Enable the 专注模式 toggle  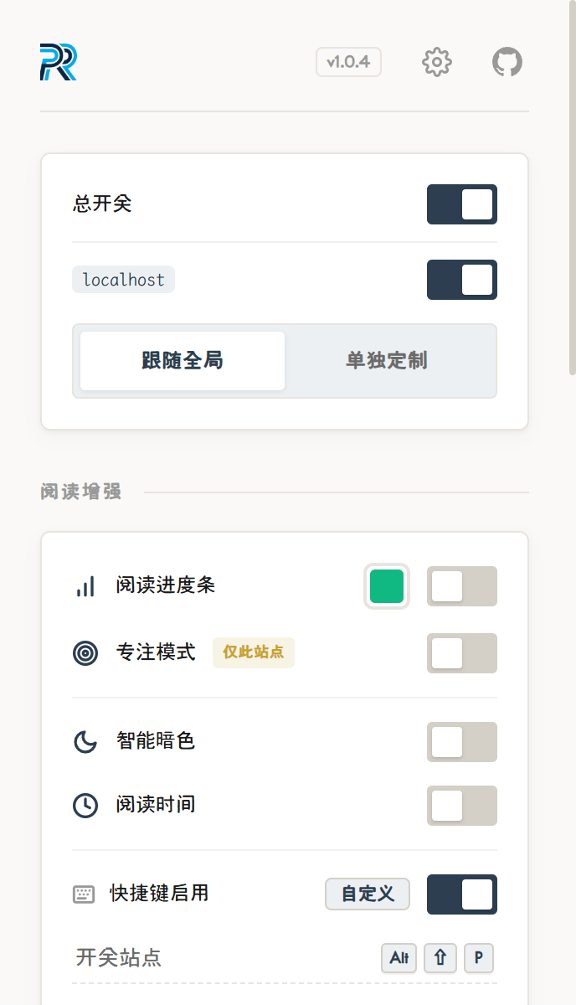(462, 653)
